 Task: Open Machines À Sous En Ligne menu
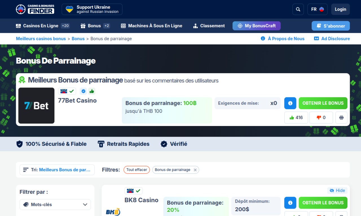[x=151, y=26]
